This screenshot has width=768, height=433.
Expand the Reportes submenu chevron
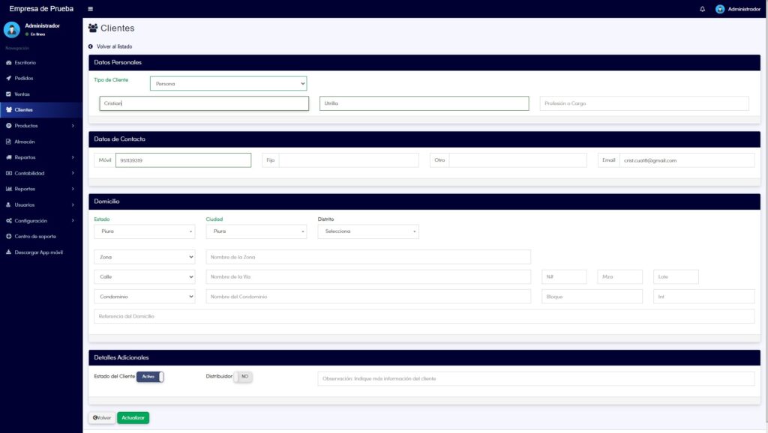(73, 189)
